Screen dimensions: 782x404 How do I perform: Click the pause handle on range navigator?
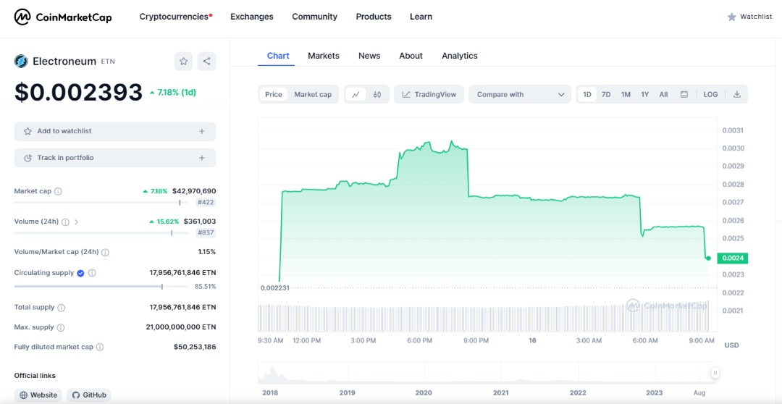point(715,373)
